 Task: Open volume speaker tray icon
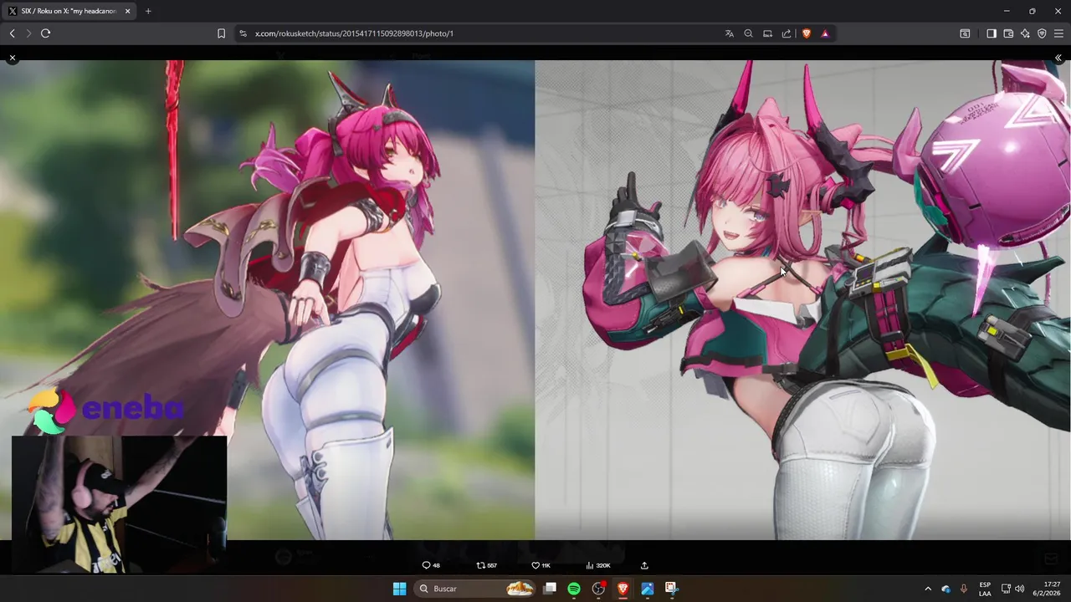(1020, 589)
